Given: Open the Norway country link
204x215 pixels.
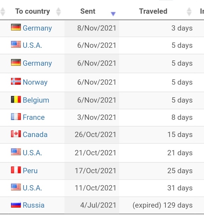Looking at the screenshot, I should [x=35, y=82].
